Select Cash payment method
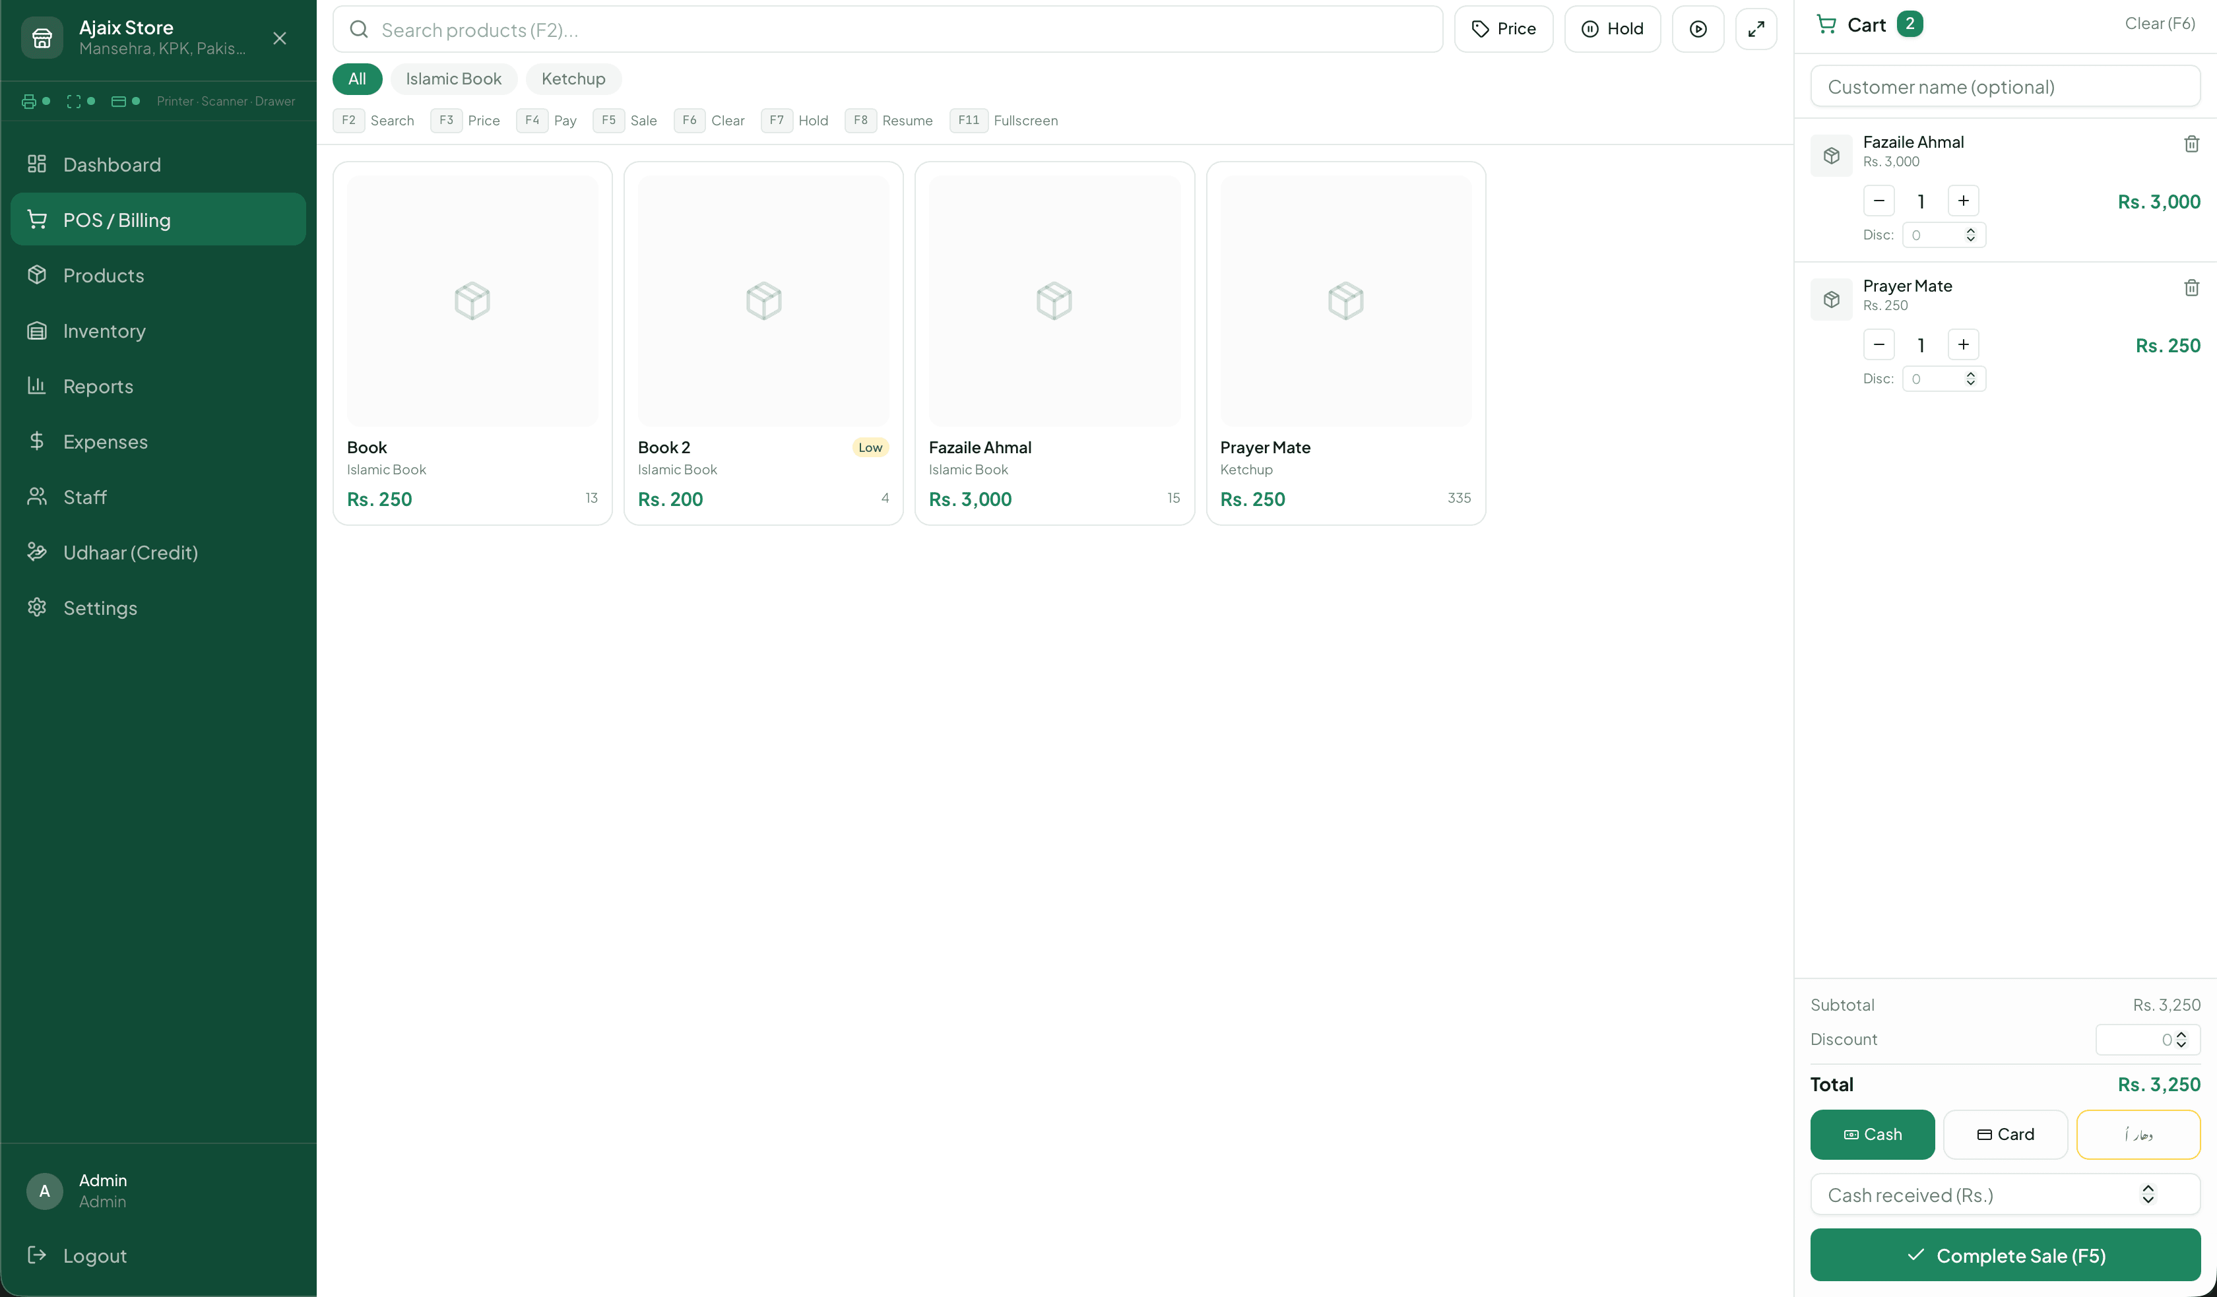Viewport: 2217px width, 1297px height. (1871, 1134)
